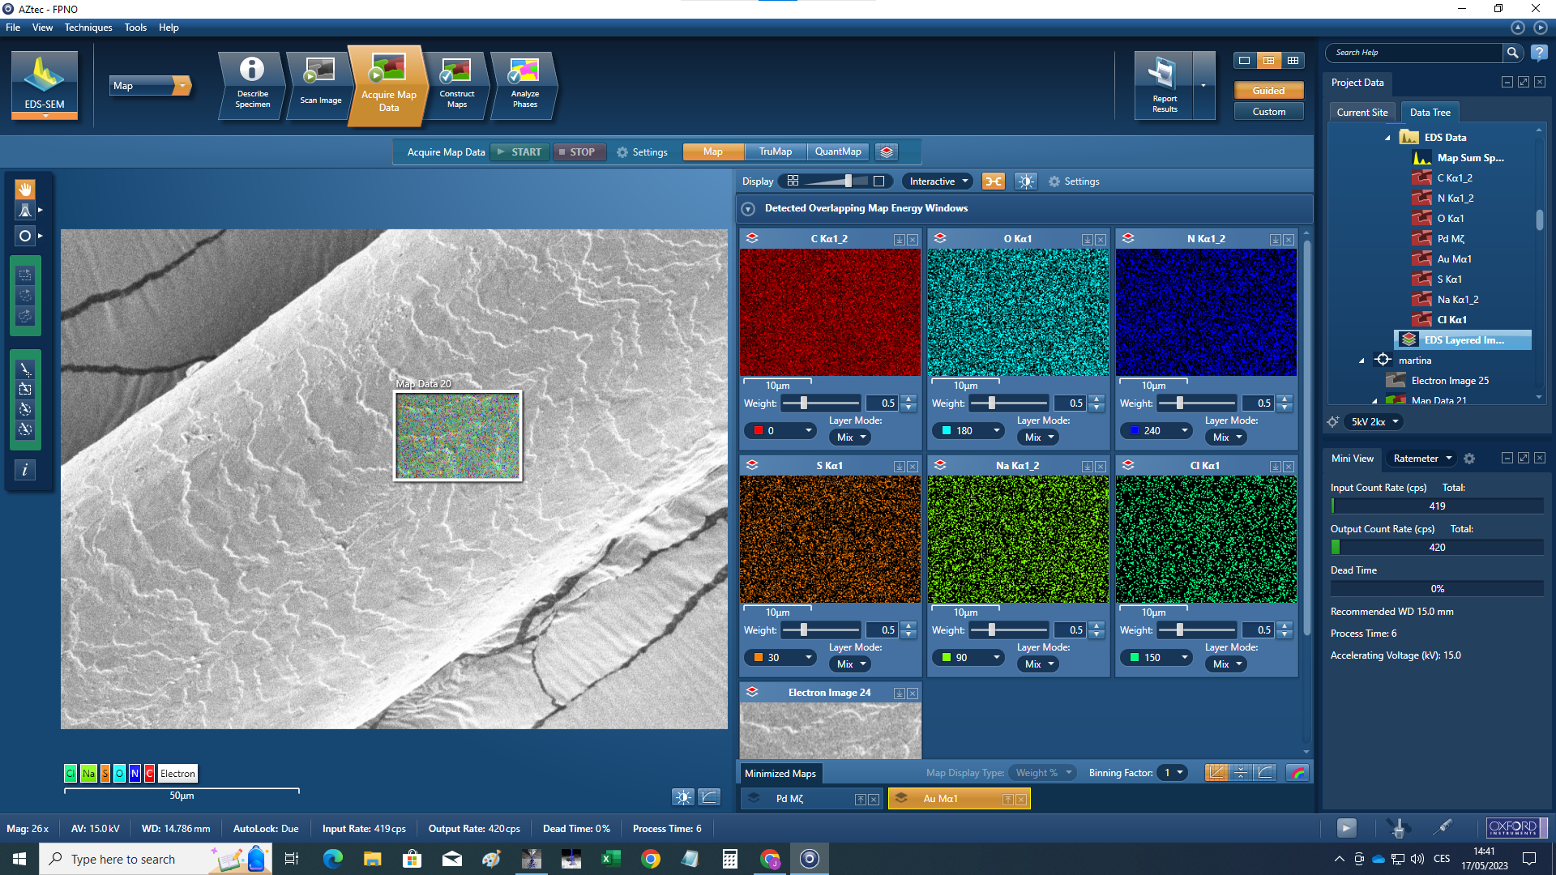
Task: Open the Techniques menu
Action: click(88, 28)
